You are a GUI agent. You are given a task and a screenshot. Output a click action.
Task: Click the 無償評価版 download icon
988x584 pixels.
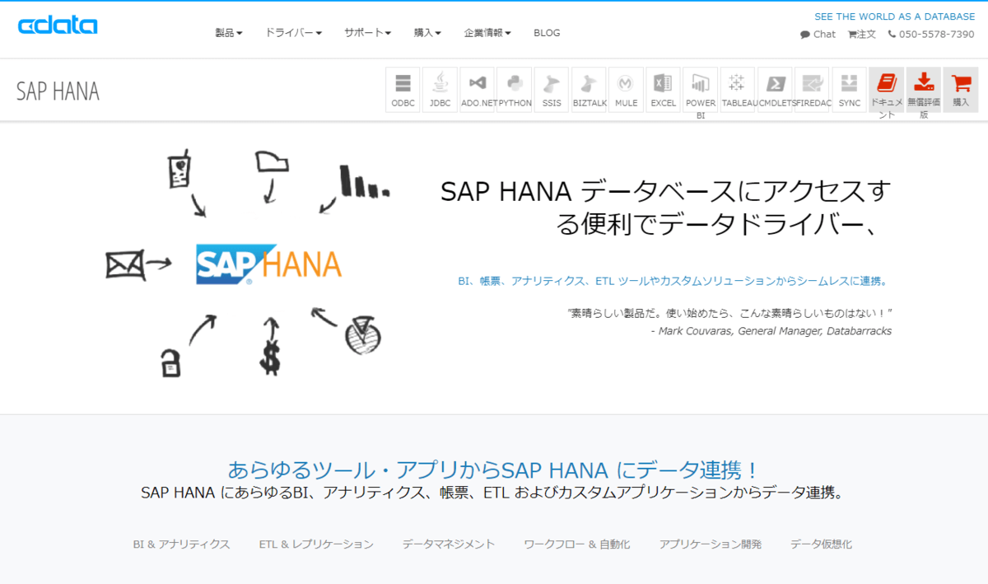[924, 90]
